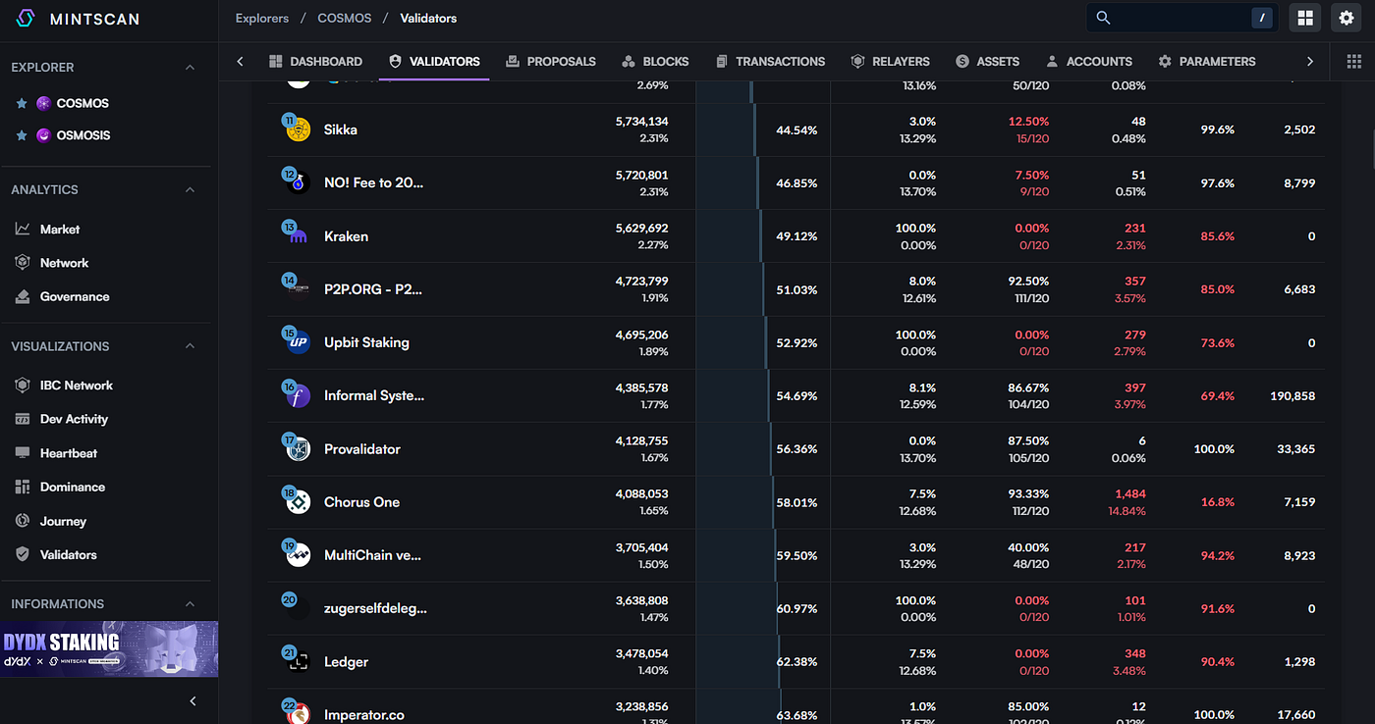Click the Upbit Staking logo
The image size is (1375, 724).
pyautogui.click(x=298, y=342)
